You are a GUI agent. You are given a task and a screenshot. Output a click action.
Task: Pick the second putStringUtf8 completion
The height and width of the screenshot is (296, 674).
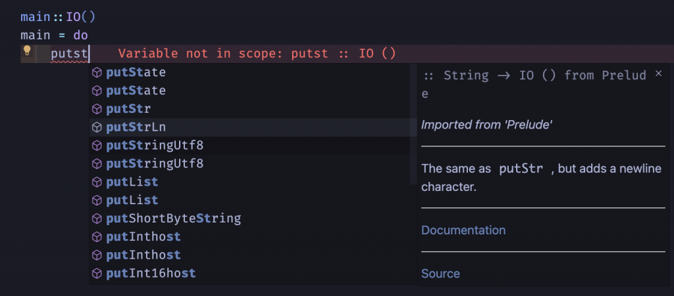[x=155, y=163]
